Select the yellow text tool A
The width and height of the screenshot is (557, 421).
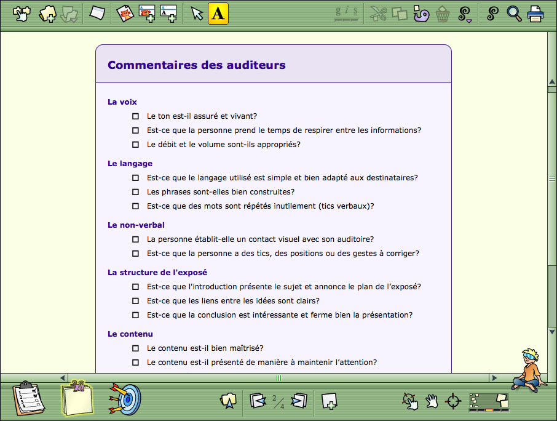218,14
